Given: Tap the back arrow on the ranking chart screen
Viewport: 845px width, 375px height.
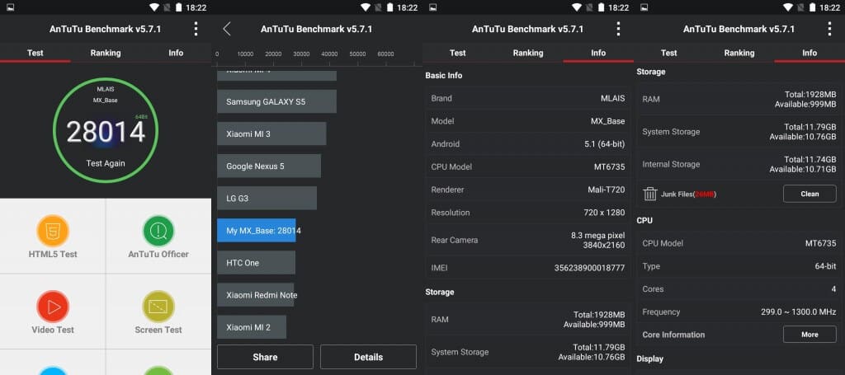Looking at the screenshot, I should [x=227, y=29].
